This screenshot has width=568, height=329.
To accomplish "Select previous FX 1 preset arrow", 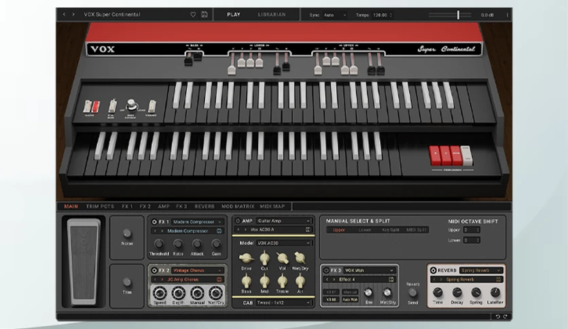I will pos(155,231).
